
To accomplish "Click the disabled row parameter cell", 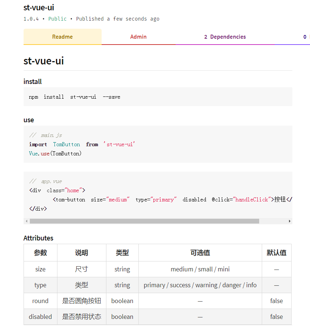I will pyautogui.click(x=40, y=317).
